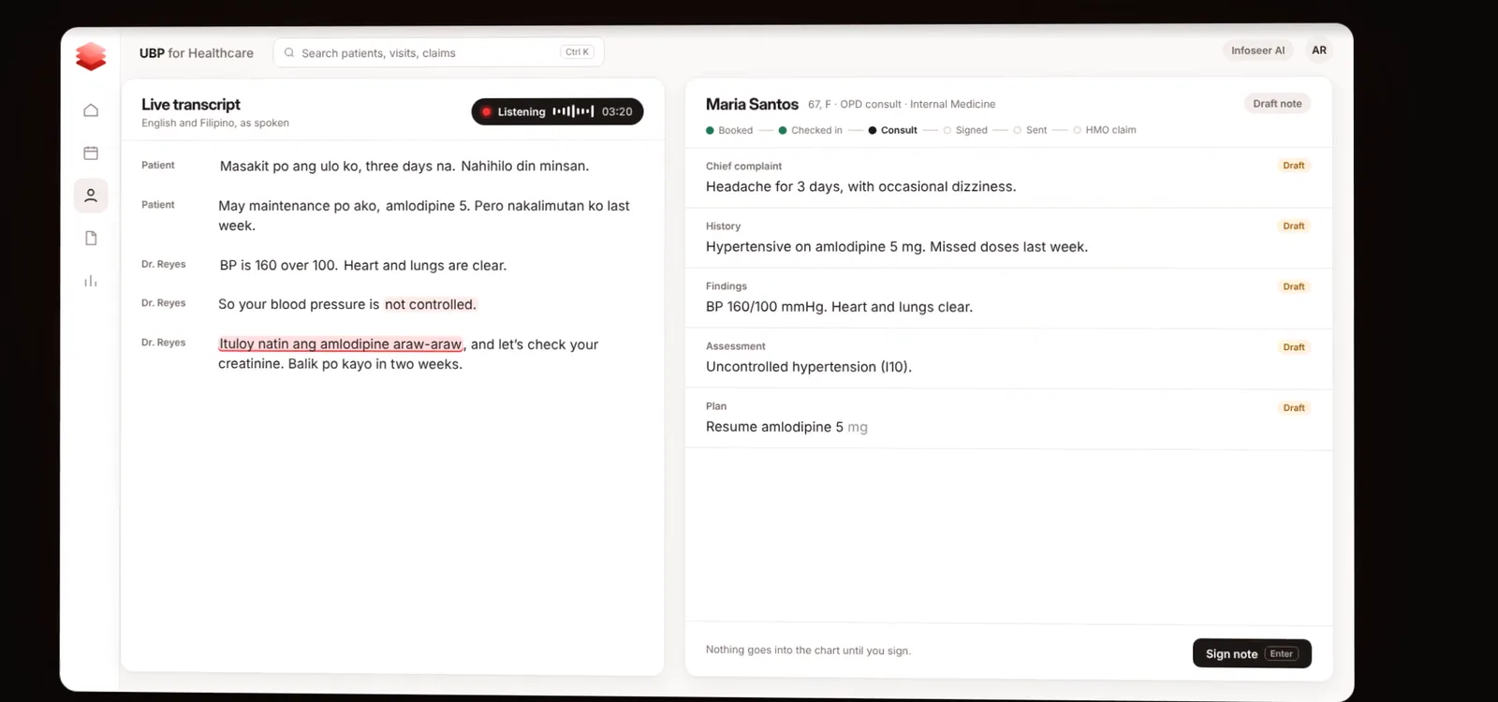Click the magnifier icon in the search bar

(x=289, y=52)
